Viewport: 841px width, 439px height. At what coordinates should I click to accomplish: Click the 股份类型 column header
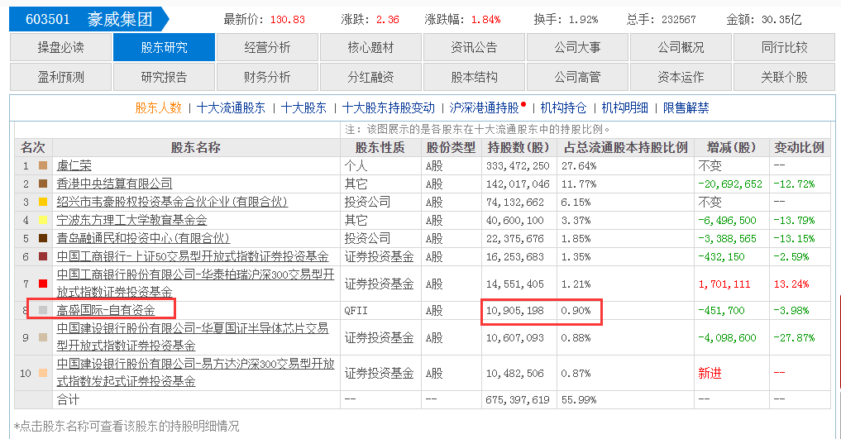451,148
